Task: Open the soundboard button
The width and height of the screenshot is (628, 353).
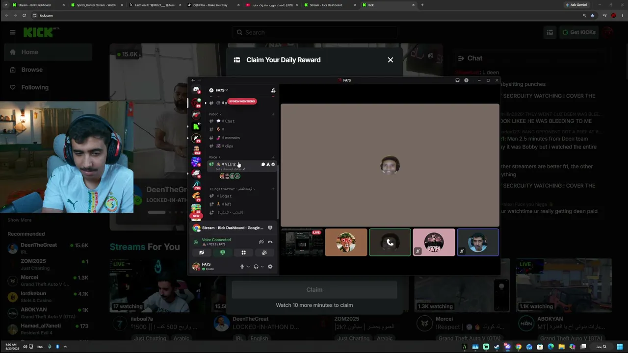Action: click(264, 252)
